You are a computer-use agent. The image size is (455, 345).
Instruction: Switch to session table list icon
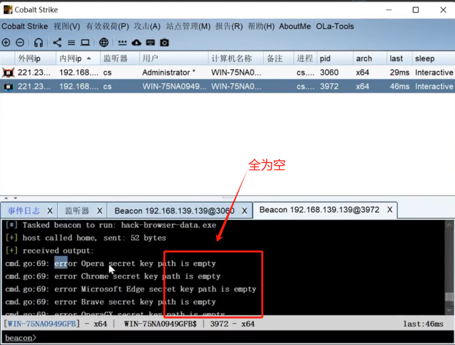tap(72, 43)
